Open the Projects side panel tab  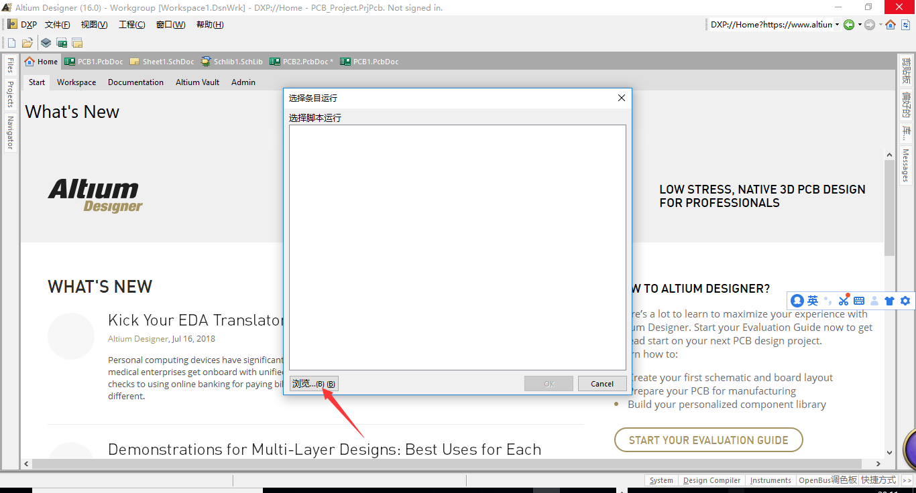click(x=10, y=94)
